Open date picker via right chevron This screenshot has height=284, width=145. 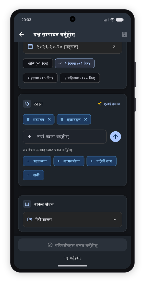coord(114,46)
